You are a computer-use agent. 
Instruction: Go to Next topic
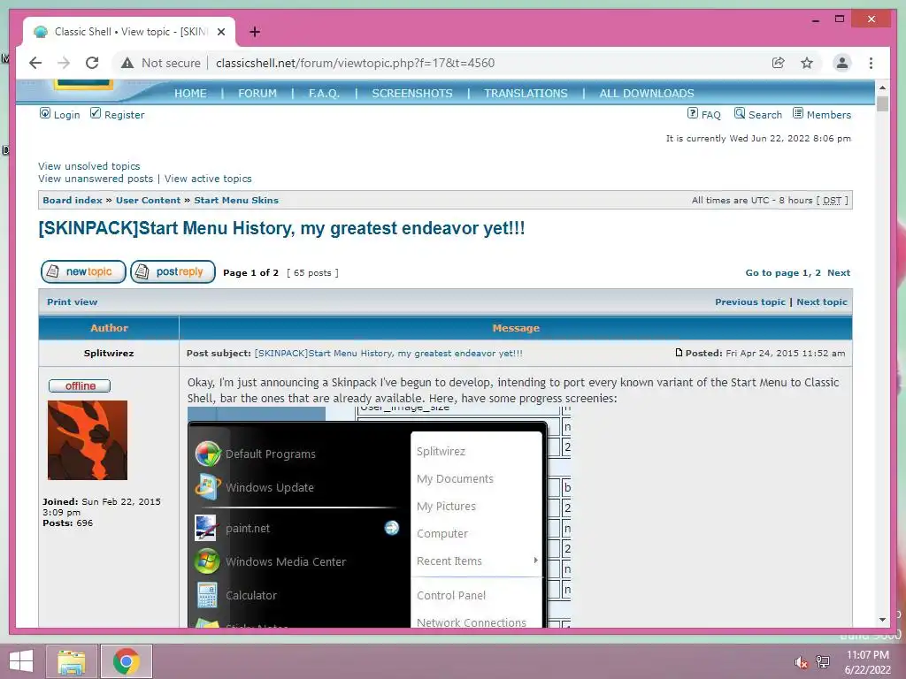click(x=822, y=302)
